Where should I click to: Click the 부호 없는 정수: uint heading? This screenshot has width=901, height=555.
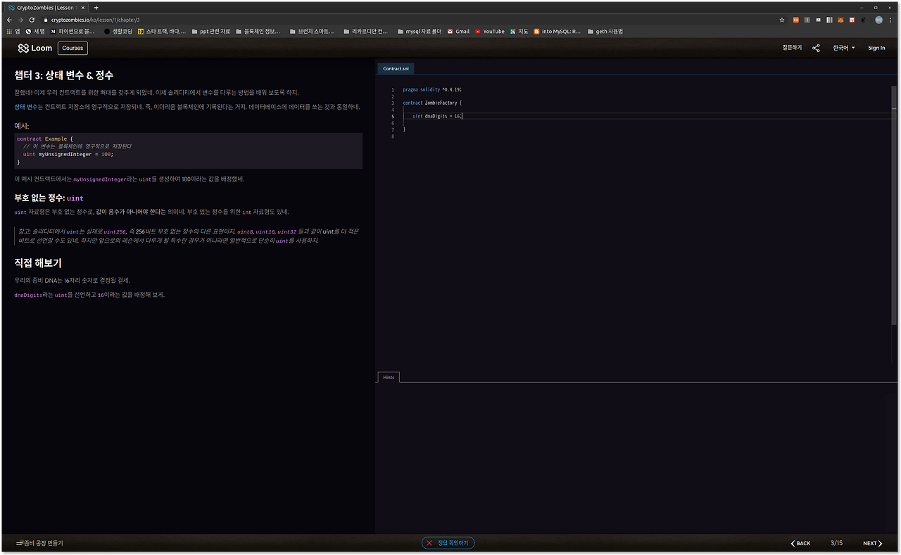pos(49,198)
